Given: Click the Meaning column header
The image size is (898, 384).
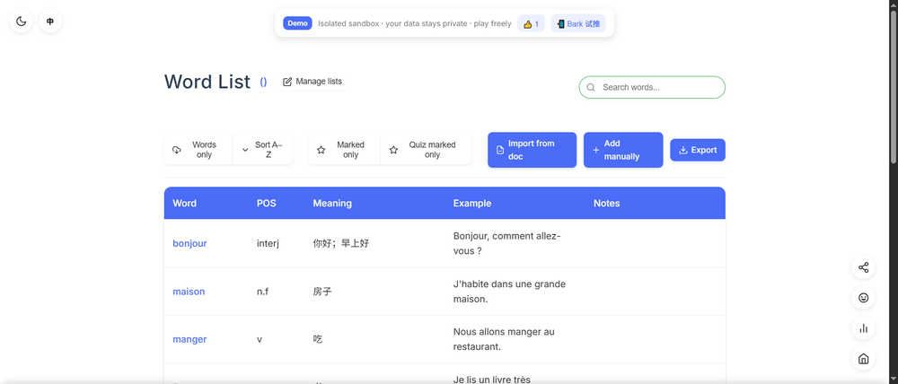Looking at the screenshot, I should (x=332, y=203).
